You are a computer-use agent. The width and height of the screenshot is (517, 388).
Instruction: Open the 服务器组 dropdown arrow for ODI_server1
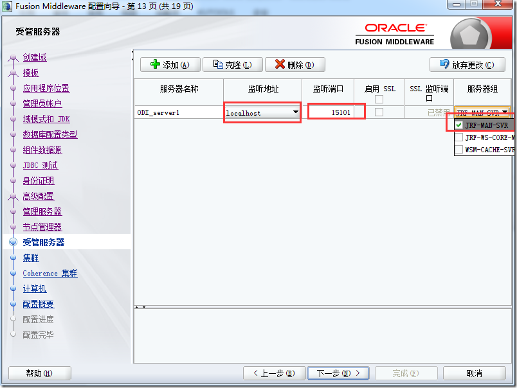(x=505, y=112)
